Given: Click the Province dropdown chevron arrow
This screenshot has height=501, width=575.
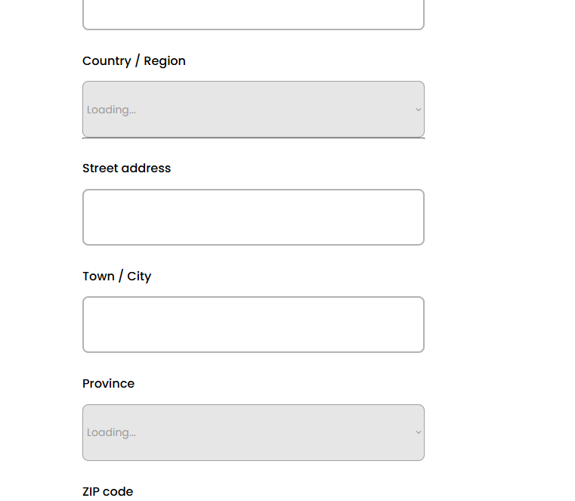Looking at the screenshot, I should pos(418,432).
